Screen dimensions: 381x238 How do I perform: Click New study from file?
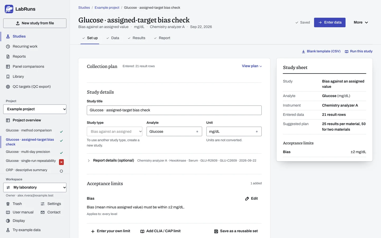pyautogui.click(x=35, y=23)
